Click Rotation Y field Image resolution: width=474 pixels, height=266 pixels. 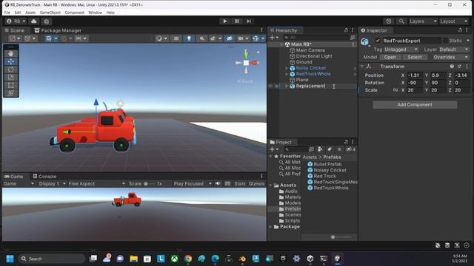438,83
